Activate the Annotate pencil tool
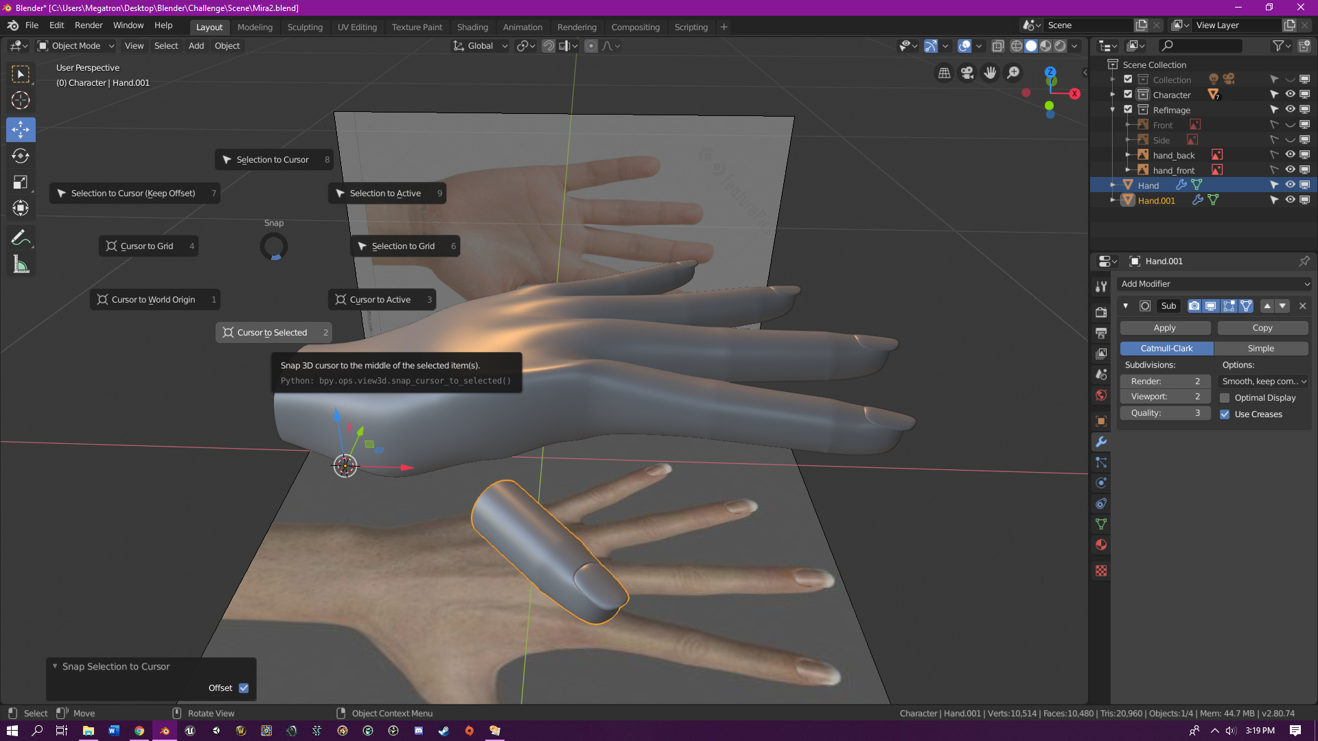Viewport: 1318px width, 741px height. pos(21,237)
